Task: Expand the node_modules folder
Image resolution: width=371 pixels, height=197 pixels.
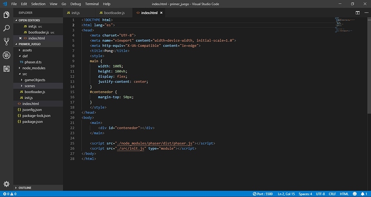Action: click(33, 68)
